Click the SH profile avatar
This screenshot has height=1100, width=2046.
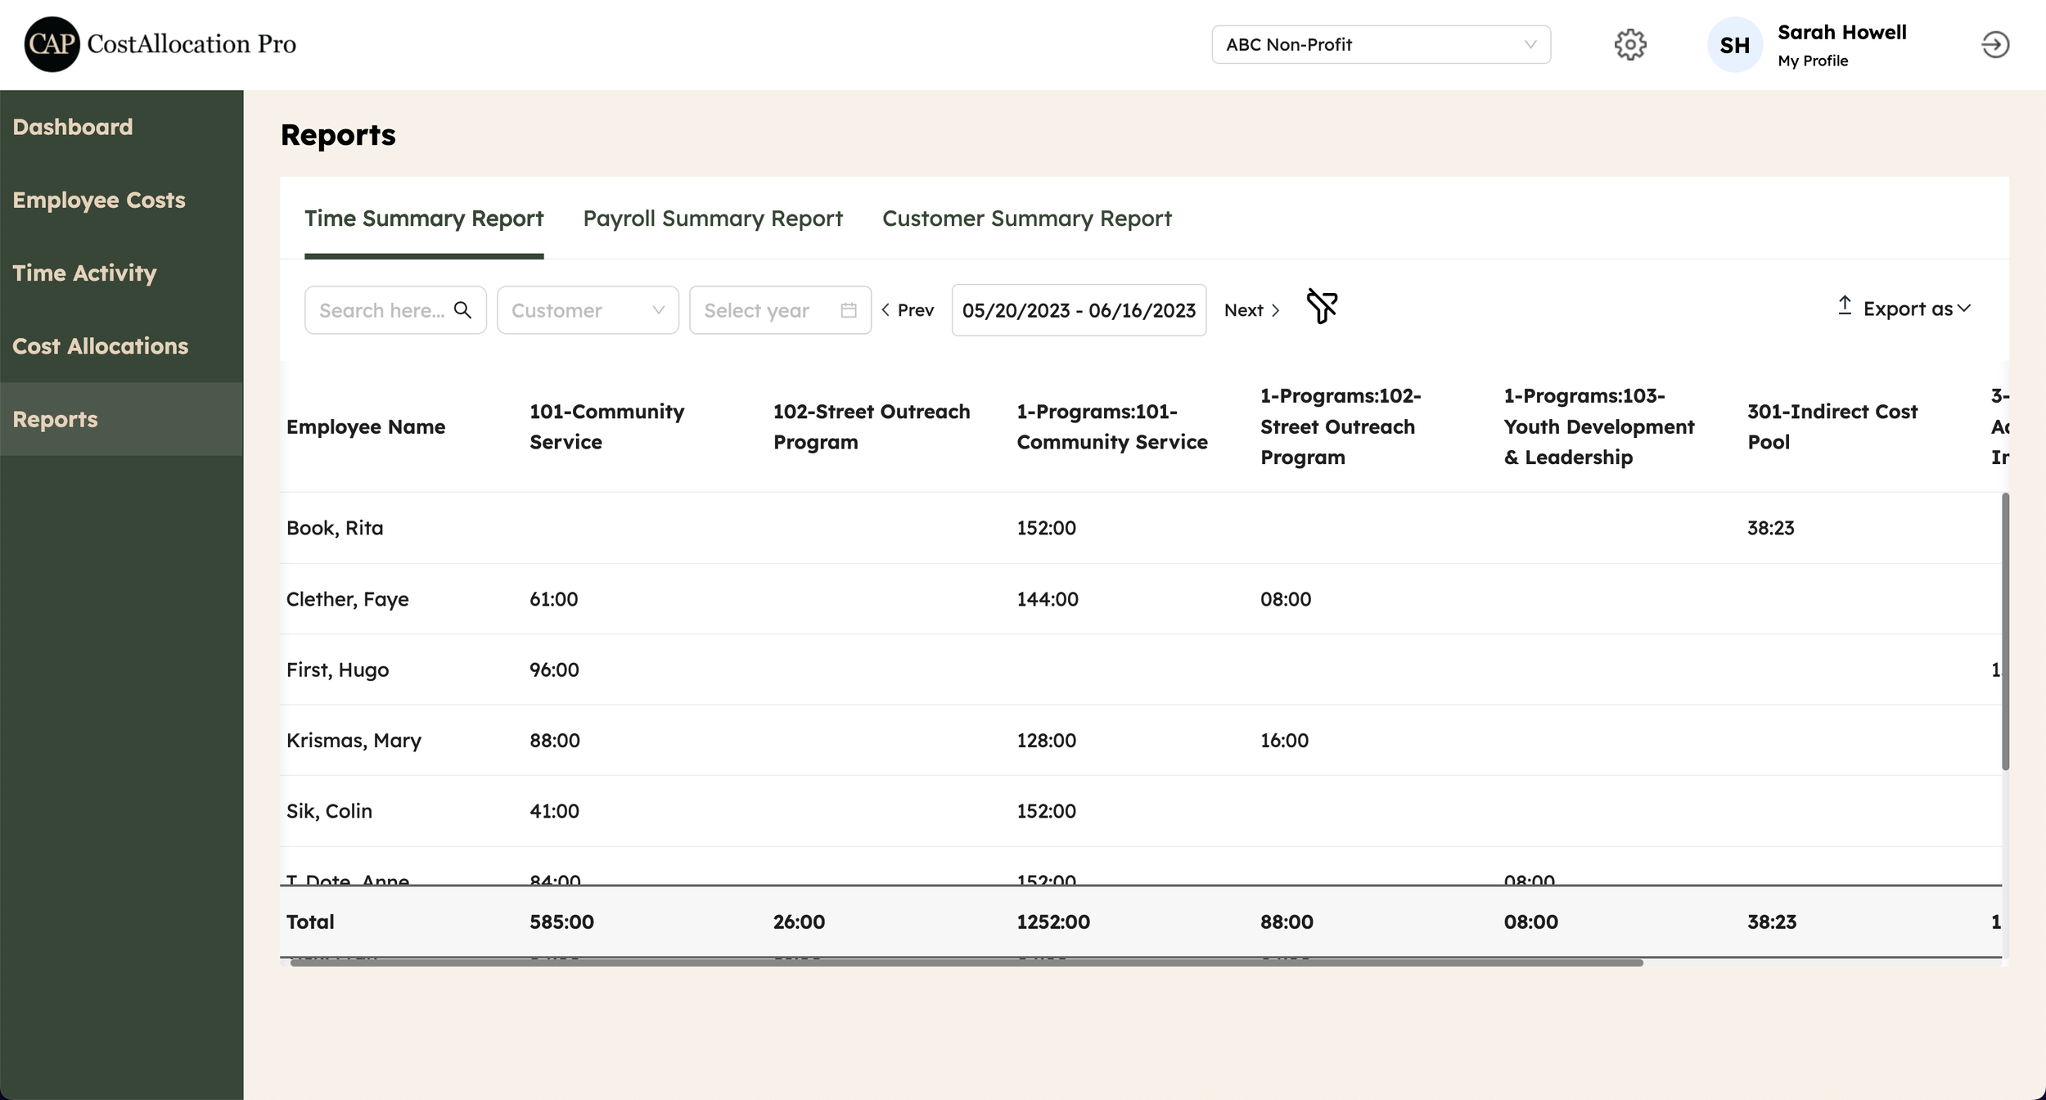tap(1734, 45)
